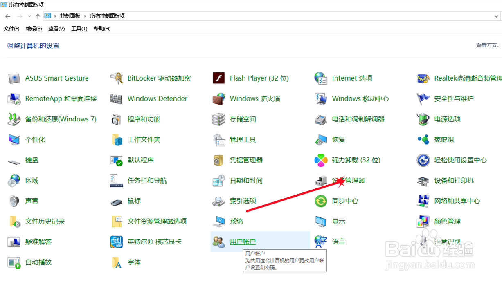The width and height of the screenshot is (502, 282).
Task: Open the 网络和共享中心 link
Action: point(457,201)
